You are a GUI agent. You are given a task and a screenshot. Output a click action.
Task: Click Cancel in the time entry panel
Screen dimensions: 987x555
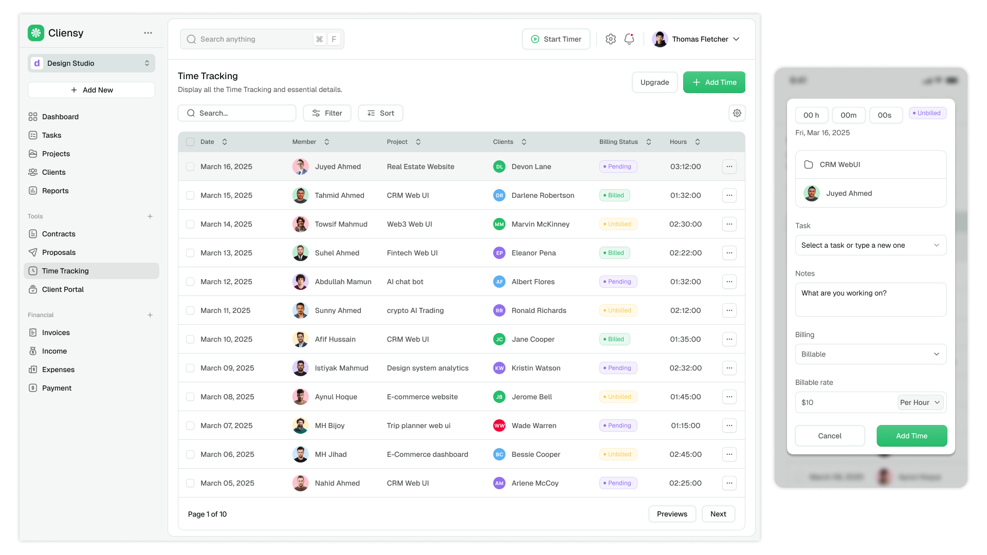click(x=830, y=436)
